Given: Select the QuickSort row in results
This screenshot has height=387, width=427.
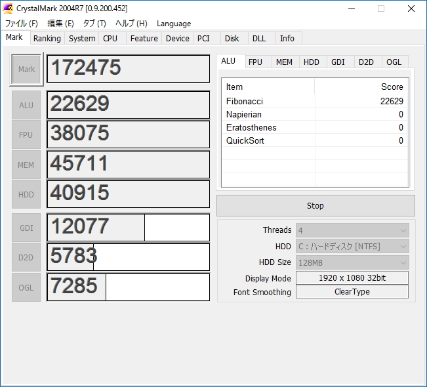Looking at the screenshot, I should (x=315, y=140).
